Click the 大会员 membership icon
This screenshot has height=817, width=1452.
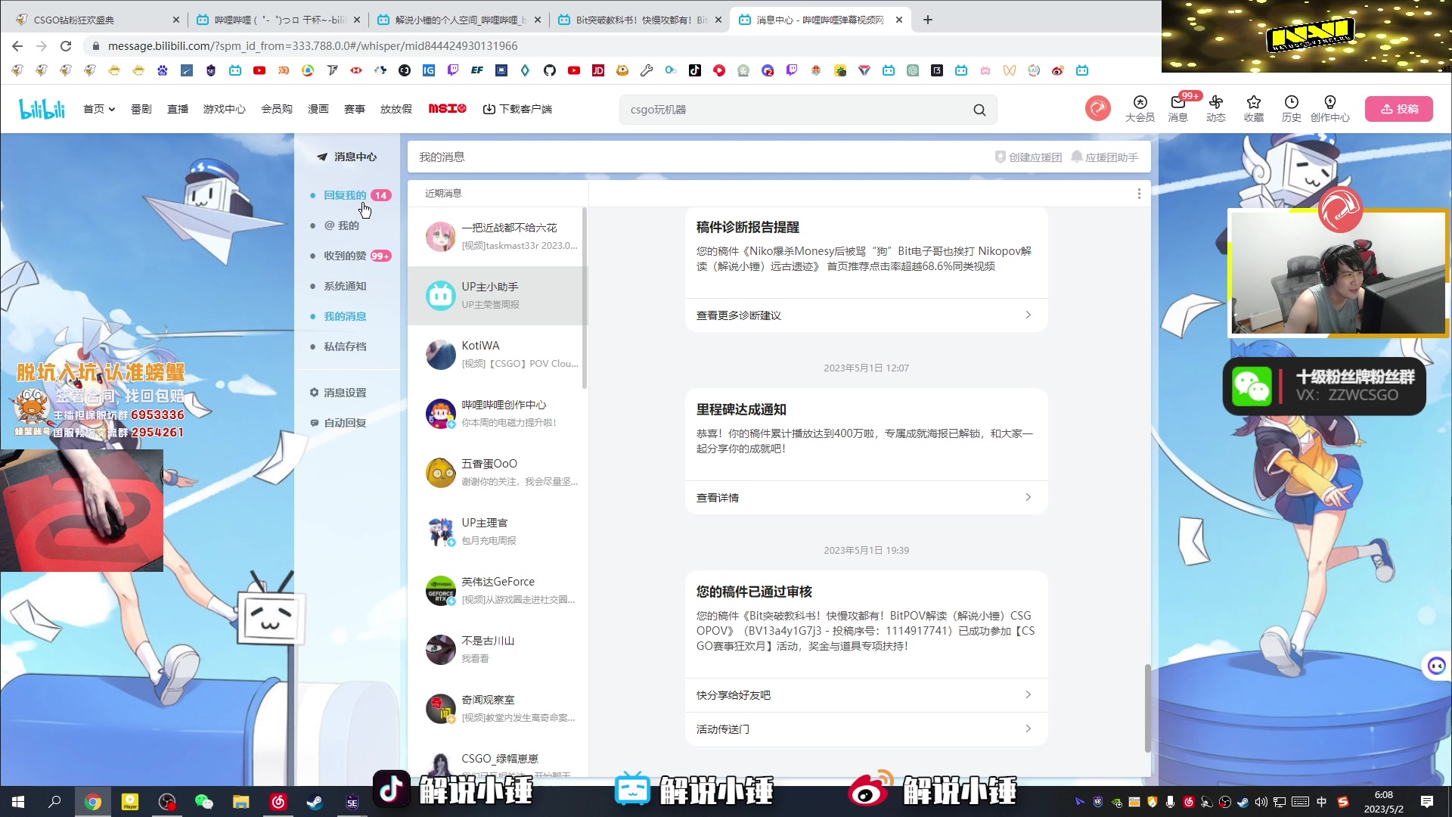tap(1139, 110)
